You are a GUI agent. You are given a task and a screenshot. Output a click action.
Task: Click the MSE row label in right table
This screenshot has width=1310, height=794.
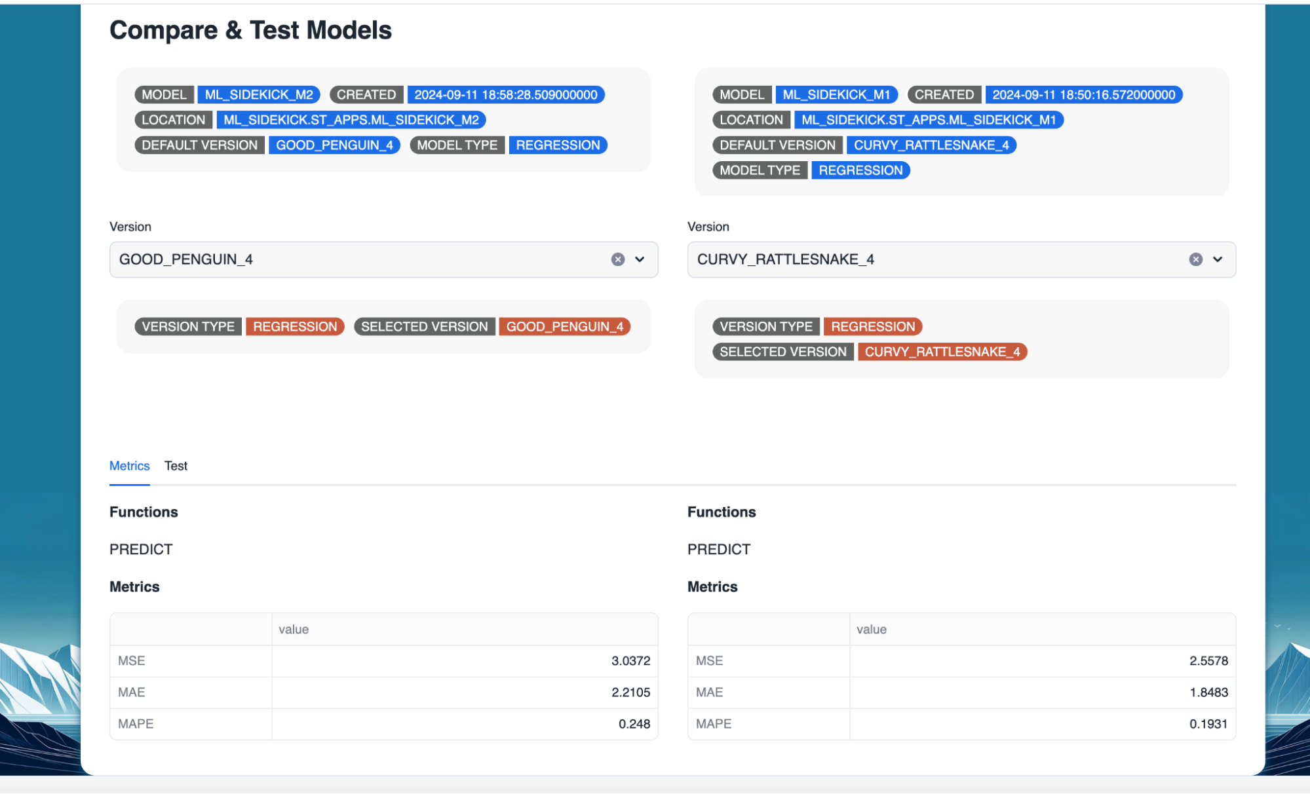(x=710, y=661)
